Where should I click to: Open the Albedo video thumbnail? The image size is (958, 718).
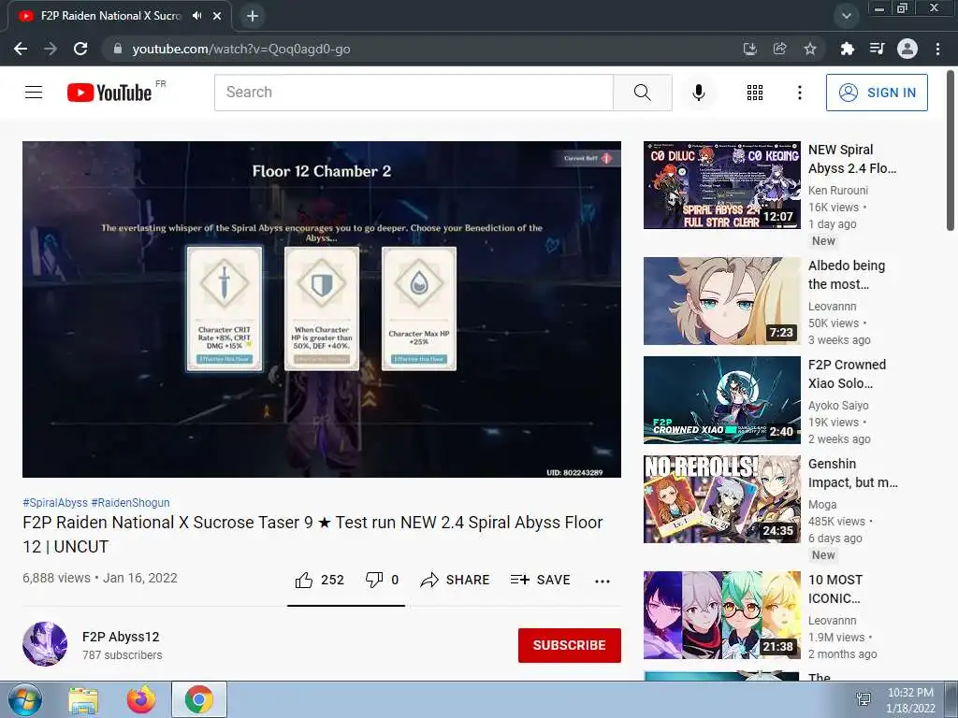(721, 301)
